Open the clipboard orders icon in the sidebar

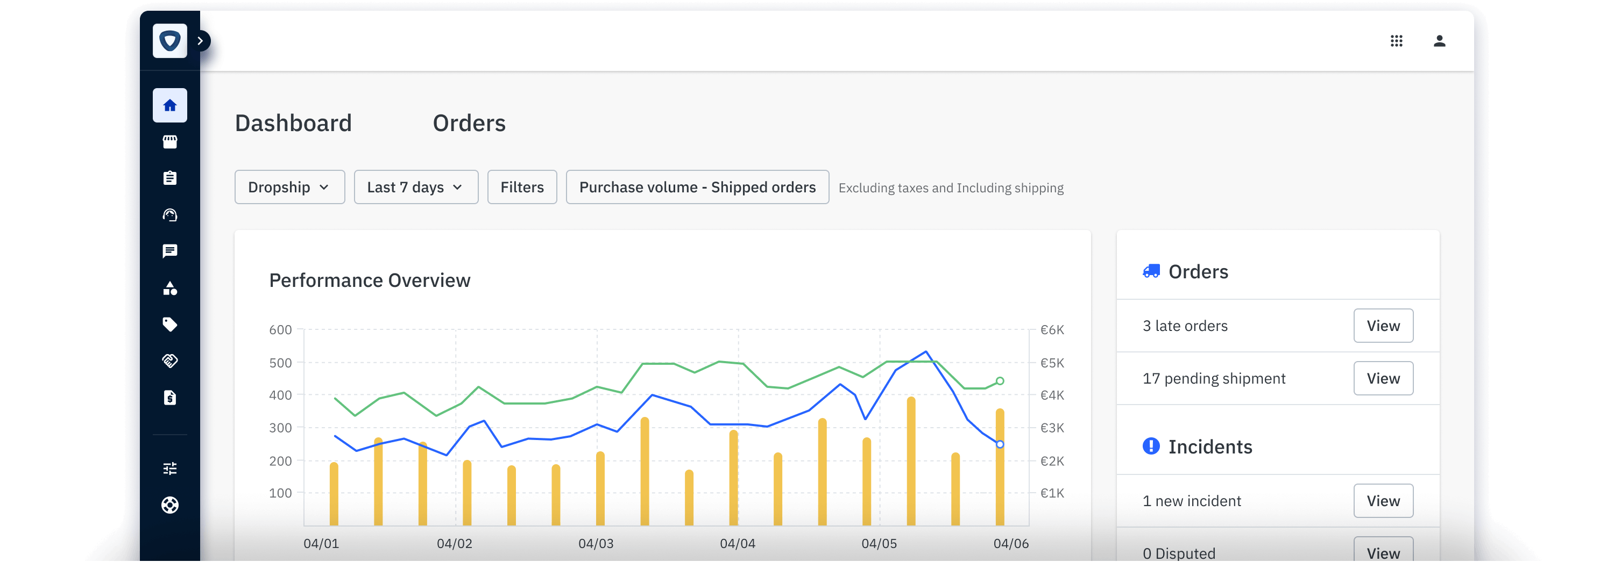(x=170, y=178)
